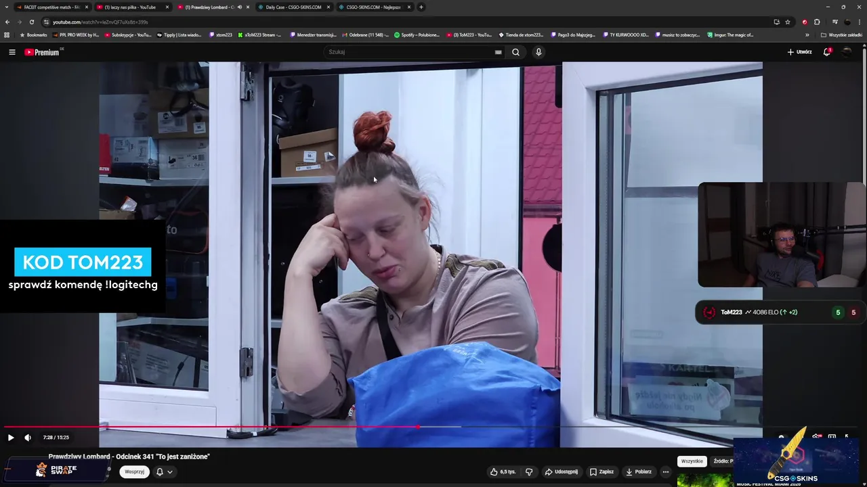Open Tipply | Lista wiado... bookmark
The image size is (867, 487).
(179, 34)
